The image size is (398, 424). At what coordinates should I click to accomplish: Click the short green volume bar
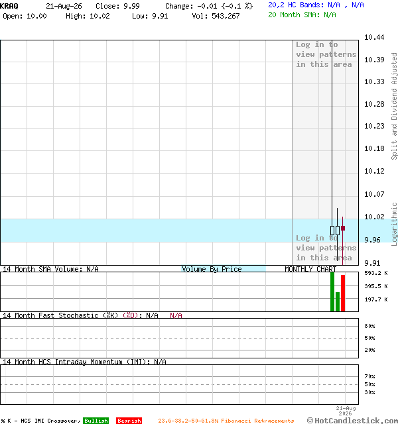click(338, 302)
